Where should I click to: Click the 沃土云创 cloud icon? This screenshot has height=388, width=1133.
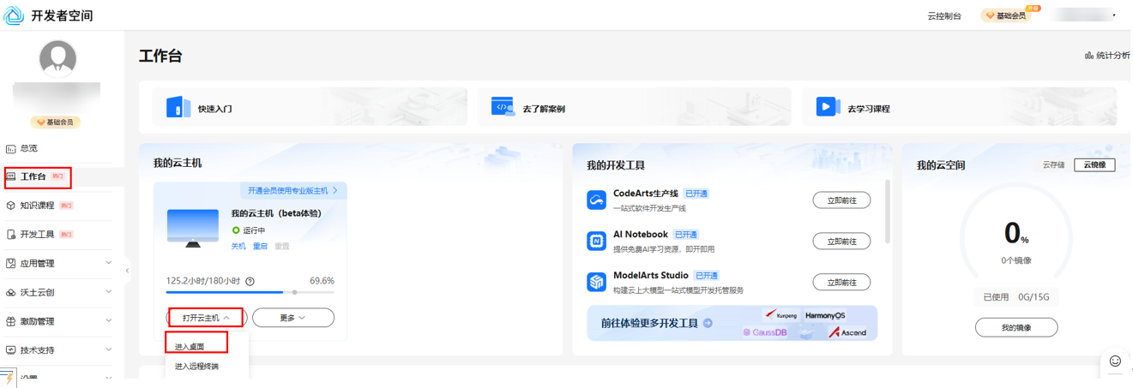[x=11, y=293]
